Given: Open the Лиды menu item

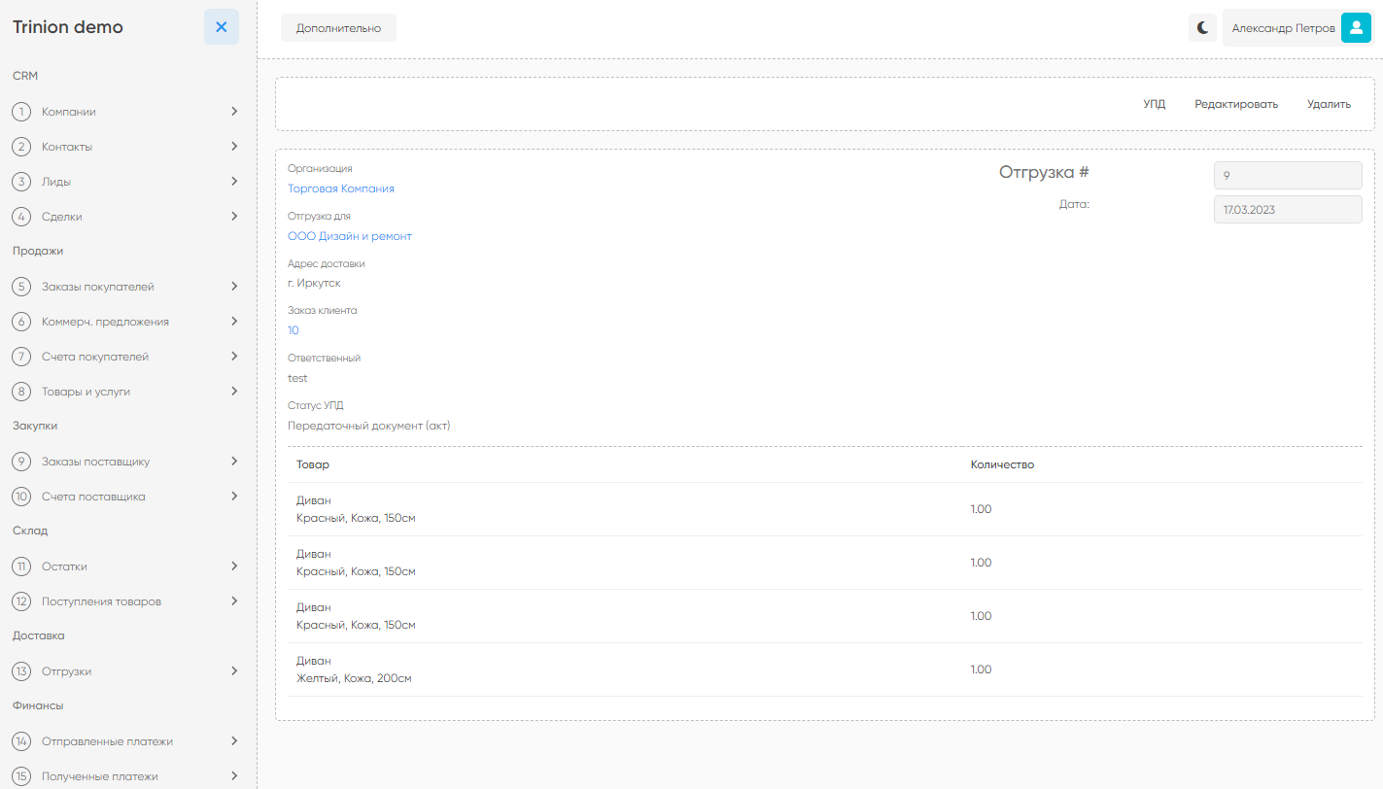Looking at the screenshot, I should 56,182.
